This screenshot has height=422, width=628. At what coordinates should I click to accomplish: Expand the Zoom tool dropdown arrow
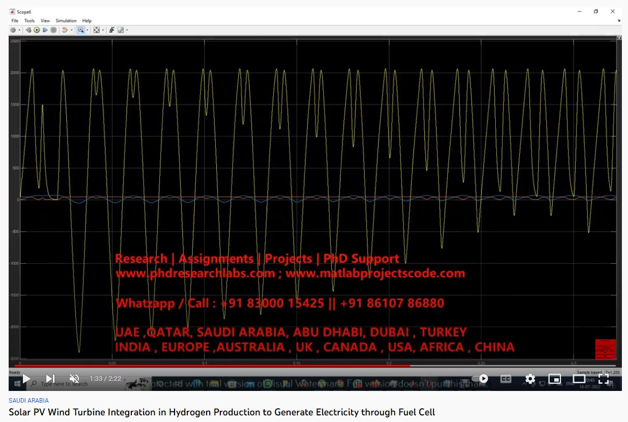pyautogui.click(x=87, y=31)
